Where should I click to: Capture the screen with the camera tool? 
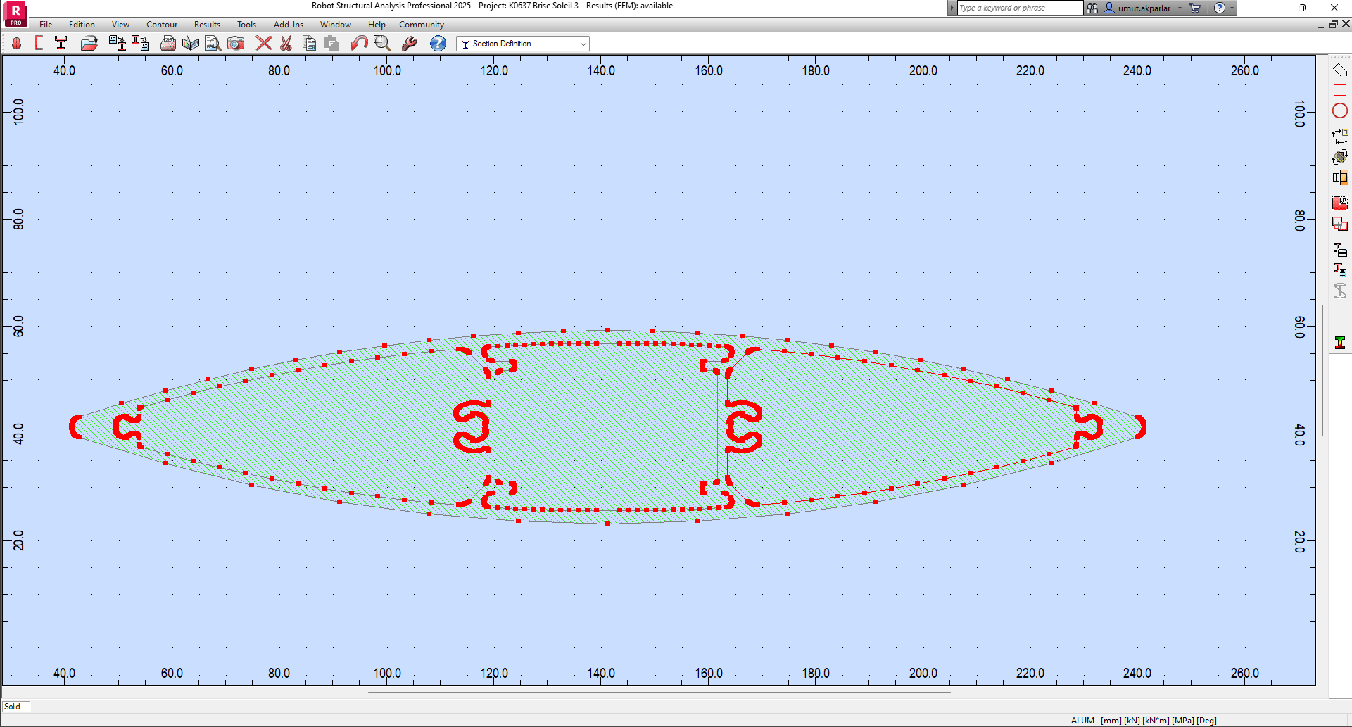(x=236, y=43)
